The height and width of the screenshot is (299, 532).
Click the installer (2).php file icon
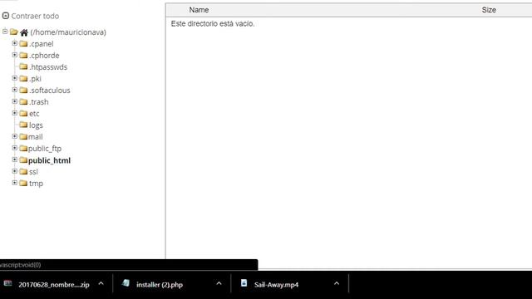(x=126, y=283)
